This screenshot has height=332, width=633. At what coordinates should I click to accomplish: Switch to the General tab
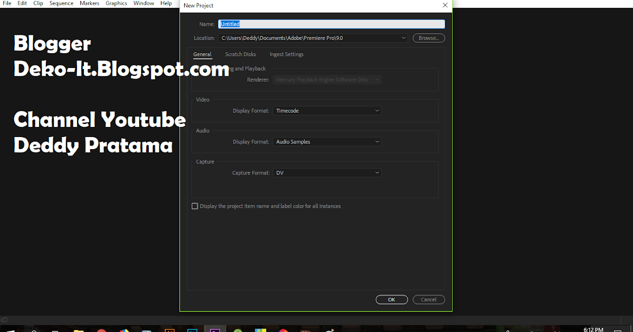202,54
